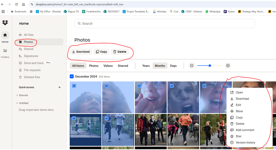Image resolution: width=276 pixels, height=150 pixels.
Task: Open the Folders icon in the left rail
Action: click(x=5, y=51)
